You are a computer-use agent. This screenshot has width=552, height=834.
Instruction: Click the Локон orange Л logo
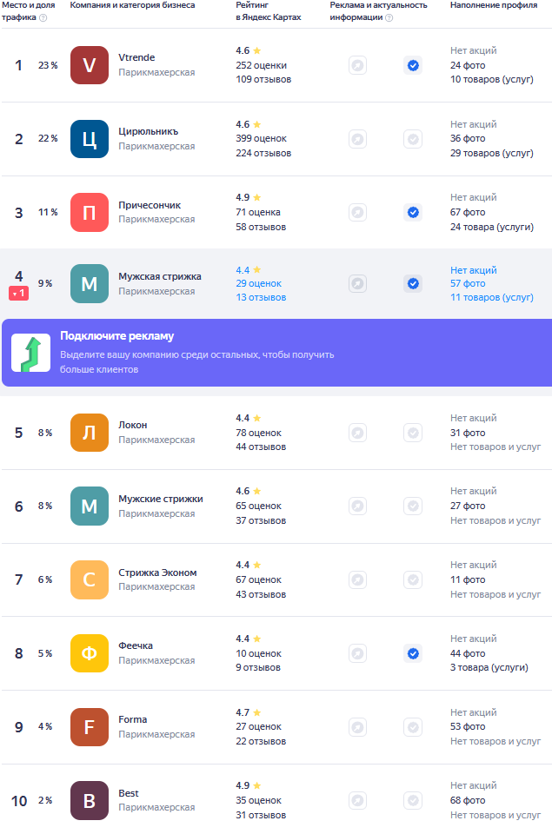tap(90, 433)
